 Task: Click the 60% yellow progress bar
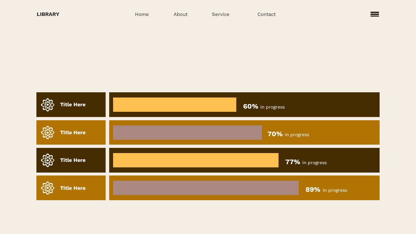tap(175, 105)
